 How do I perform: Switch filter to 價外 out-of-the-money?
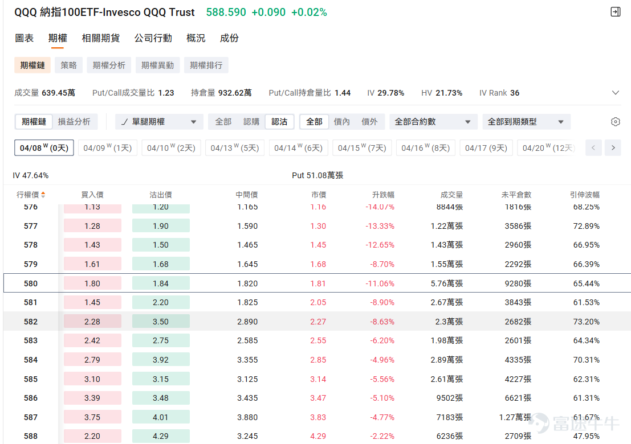[369, 122]
